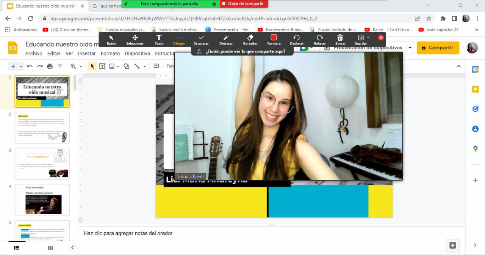This screenshot has width=485, height=255.
Task: Click the Borrar trash icon
Action: click(340, 39)
